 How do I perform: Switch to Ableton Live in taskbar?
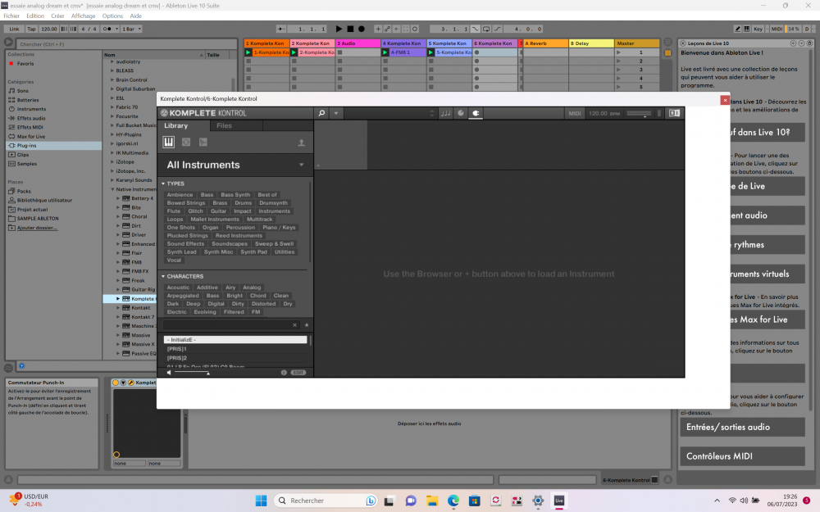click(x=559, y=501)
